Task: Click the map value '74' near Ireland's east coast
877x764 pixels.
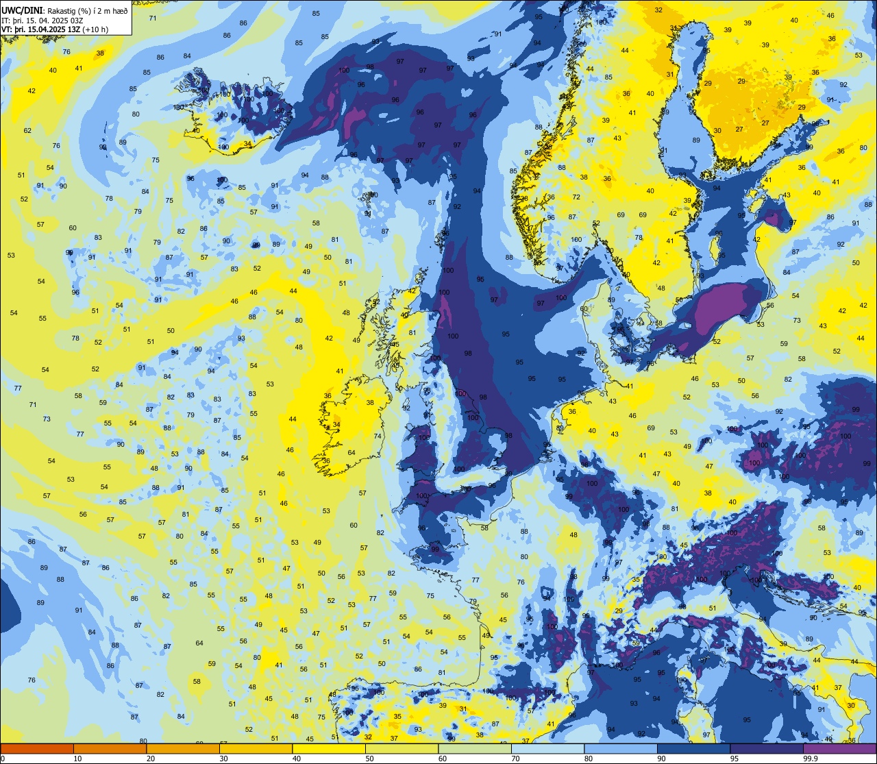Action: (377, 436)
